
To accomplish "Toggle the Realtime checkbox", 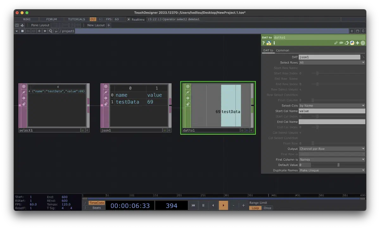I will tap(129, 19).
